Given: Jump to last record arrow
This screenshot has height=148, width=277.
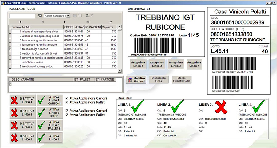Looking at the screenshot, I should (88, 22).
